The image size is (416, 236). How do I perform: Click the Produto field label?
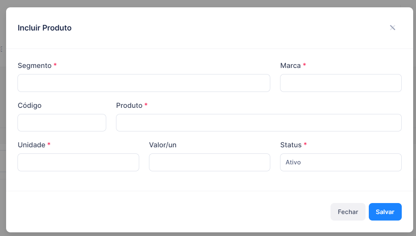pos(129,105)
